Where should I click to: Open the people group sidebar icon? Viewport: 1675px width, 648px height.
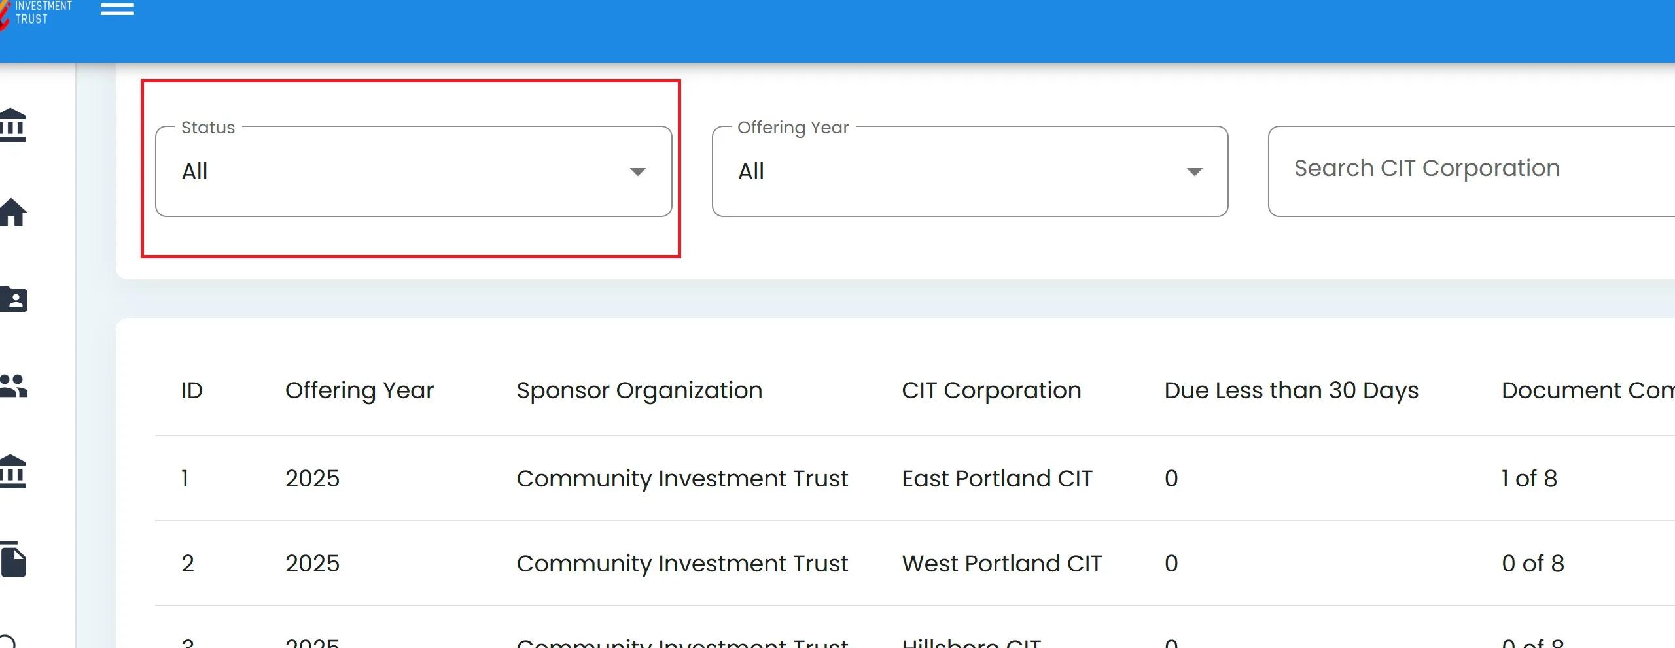tap(14, 386)
